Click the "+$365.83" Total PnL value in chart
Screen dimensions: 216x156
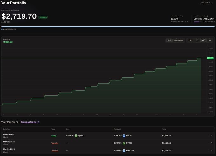pos(8,42)
